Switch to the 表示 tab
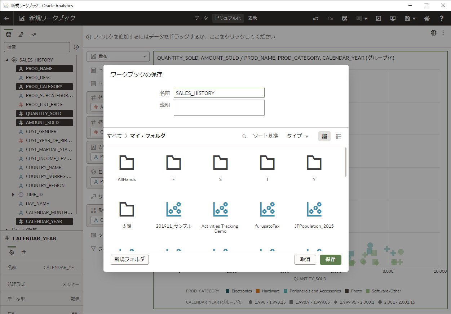451x314 pixels. (x=252, y=18)
